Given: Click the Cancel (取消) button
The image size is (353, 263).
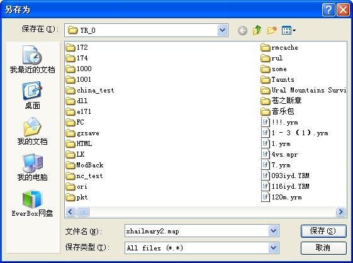Looking at the screenshot, I should pos(323,248).
